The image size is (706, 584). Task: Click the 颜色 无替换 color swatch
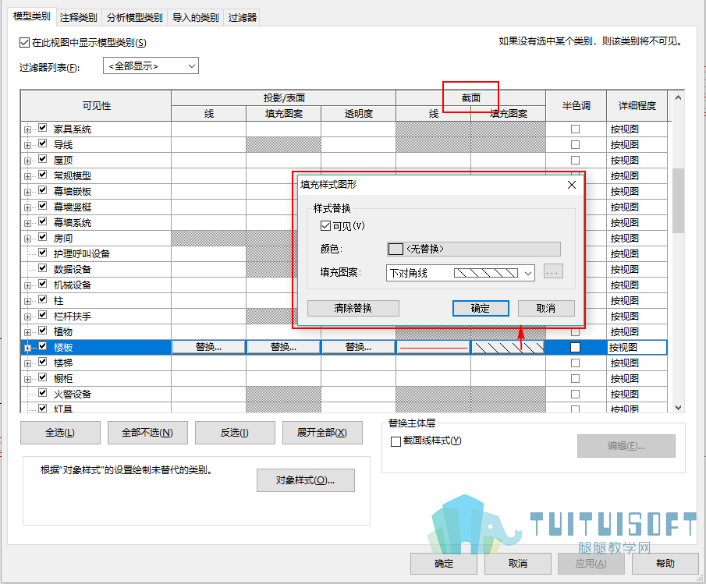(x=474, y=249)
